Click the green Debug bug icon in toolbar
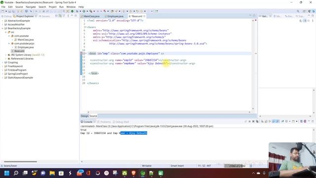 (x=77, y=11)
